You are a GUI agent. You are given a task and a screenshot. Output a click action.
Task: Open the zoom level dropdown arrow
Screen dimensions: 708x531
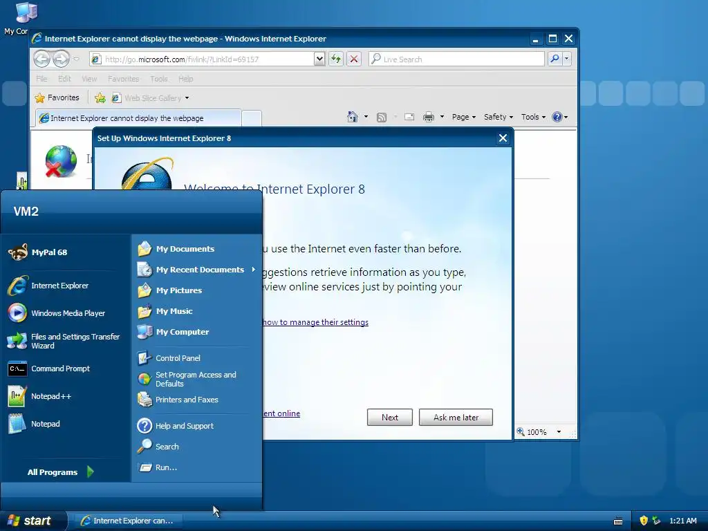click(x=559, y=431)
